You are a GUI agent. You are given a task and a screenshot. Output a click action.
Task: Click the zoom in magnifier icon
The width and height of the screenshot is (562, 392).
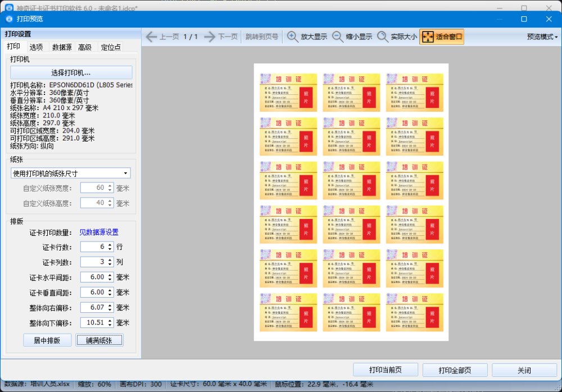point(293,37)
